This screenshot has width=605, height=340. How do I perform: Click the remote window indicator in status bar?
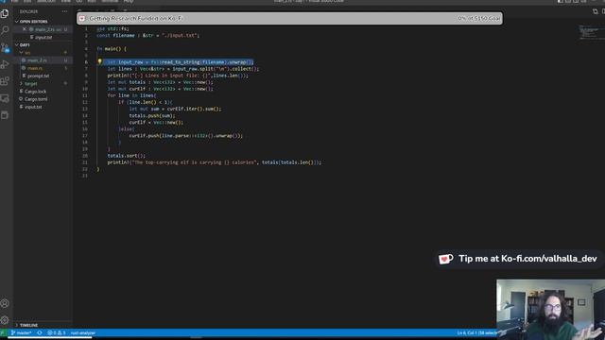[4, 332]
